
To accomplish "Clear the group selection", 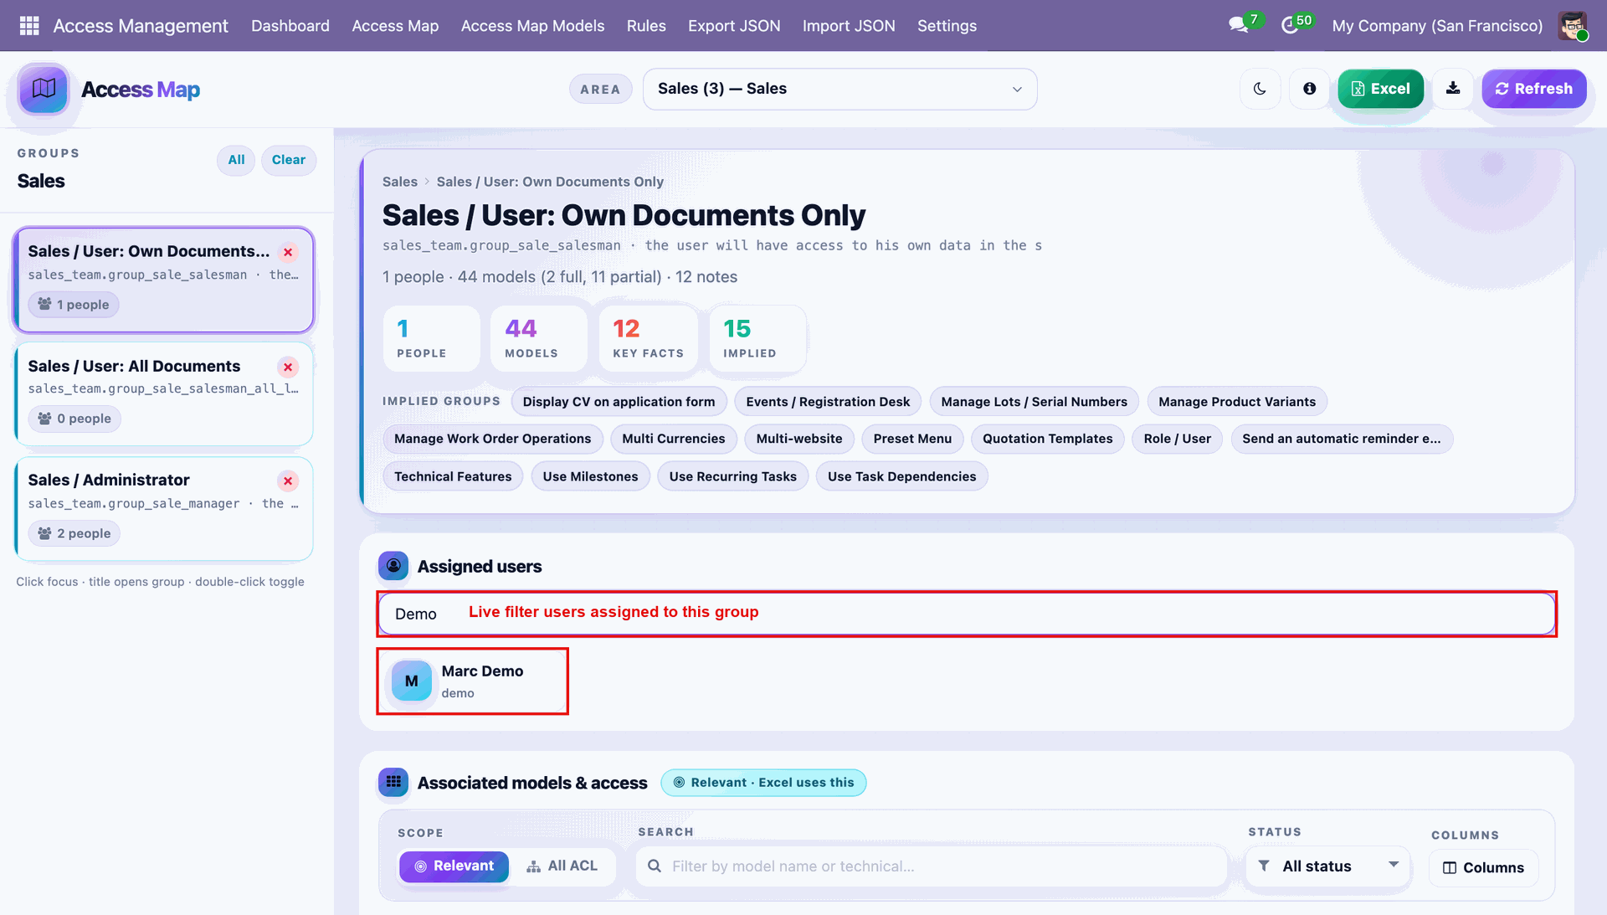I will pos(289,160).
